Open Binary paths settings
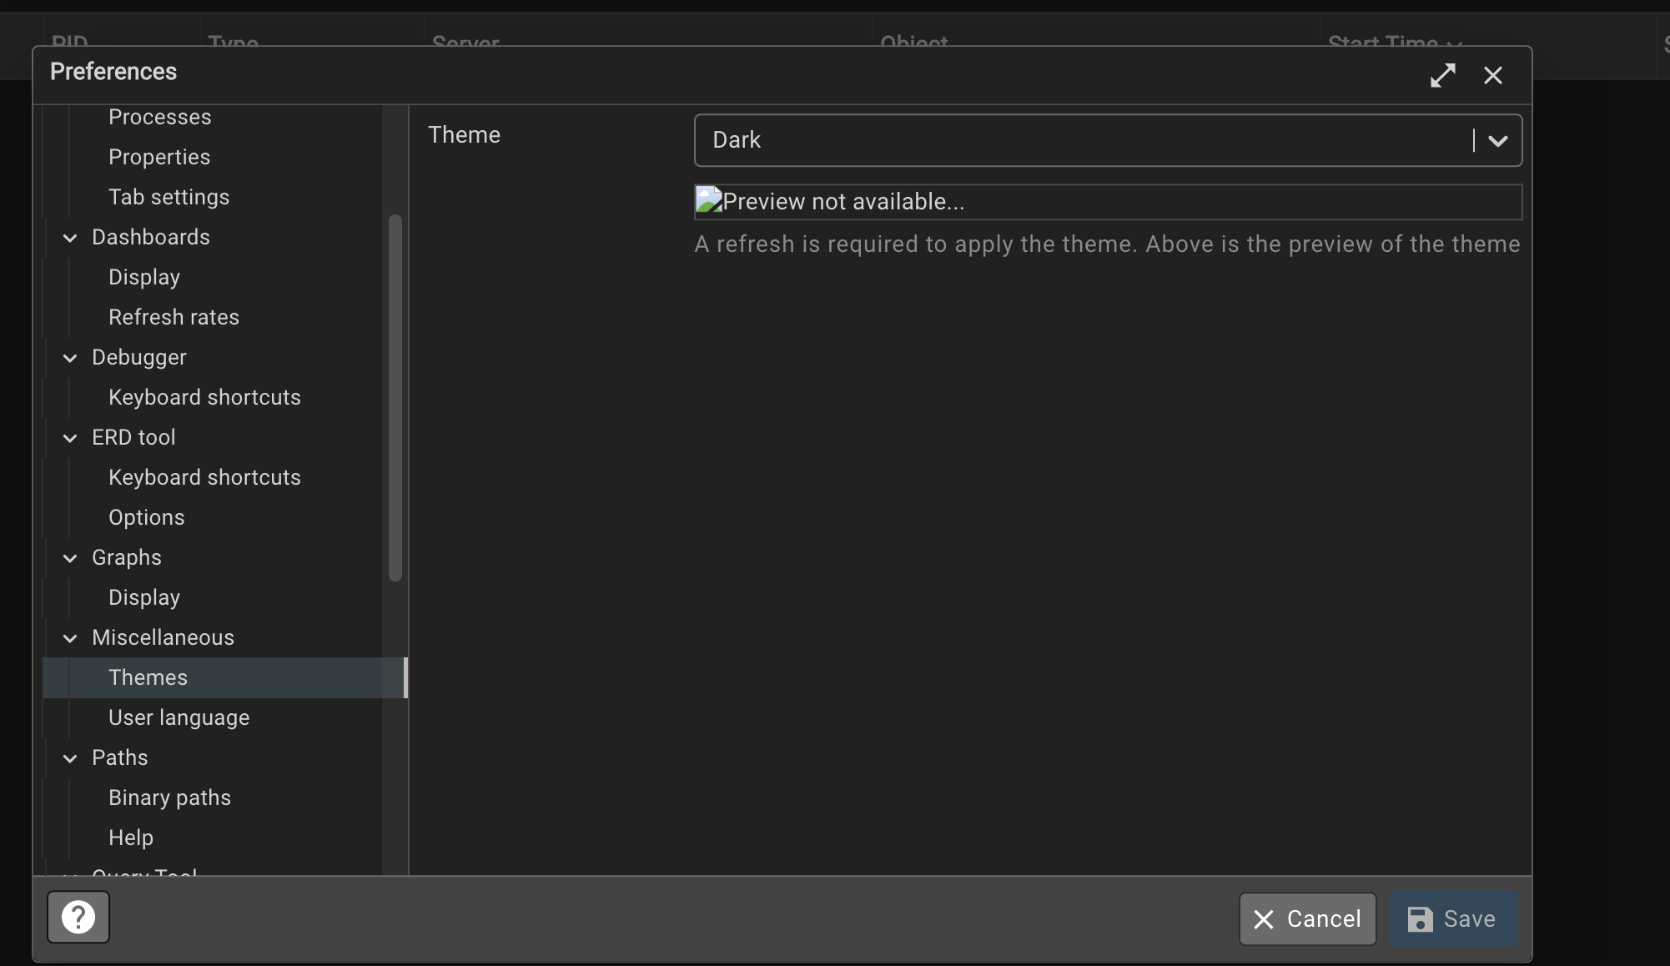The width and height of the screenshot is (1670, 966). coord(169,797)
